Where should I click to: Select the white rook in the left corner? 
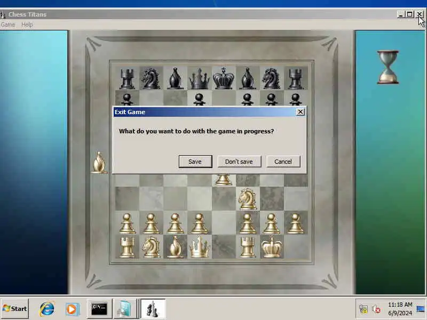[x=127, y=247]
